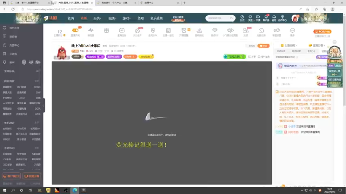Viewport: 346px width, 194px height.
Task: Click the 分享 share link
Action: coord(252,57)
